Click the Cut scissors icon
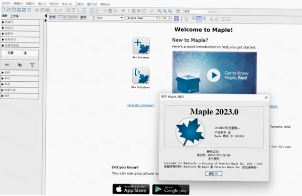 (x=37, y=10)
